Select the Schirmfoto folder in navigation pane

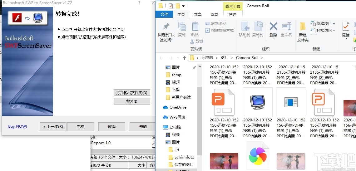[x=184, y=157]
